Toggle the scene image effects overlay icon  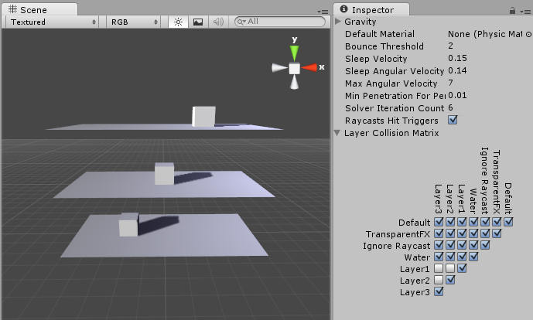198,22
